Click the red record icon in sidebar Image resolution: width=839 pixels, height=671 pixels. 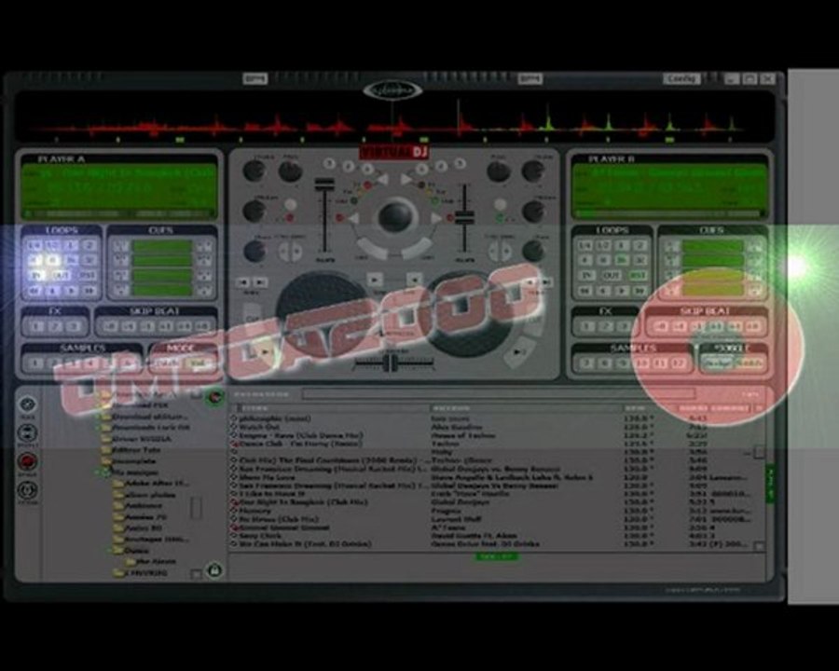coord(27,461)
